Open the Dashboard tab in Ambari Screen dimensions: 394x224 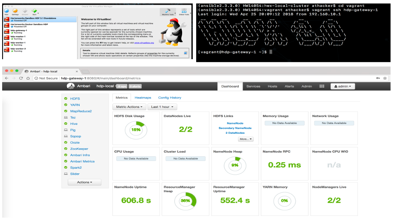(230, 86)
